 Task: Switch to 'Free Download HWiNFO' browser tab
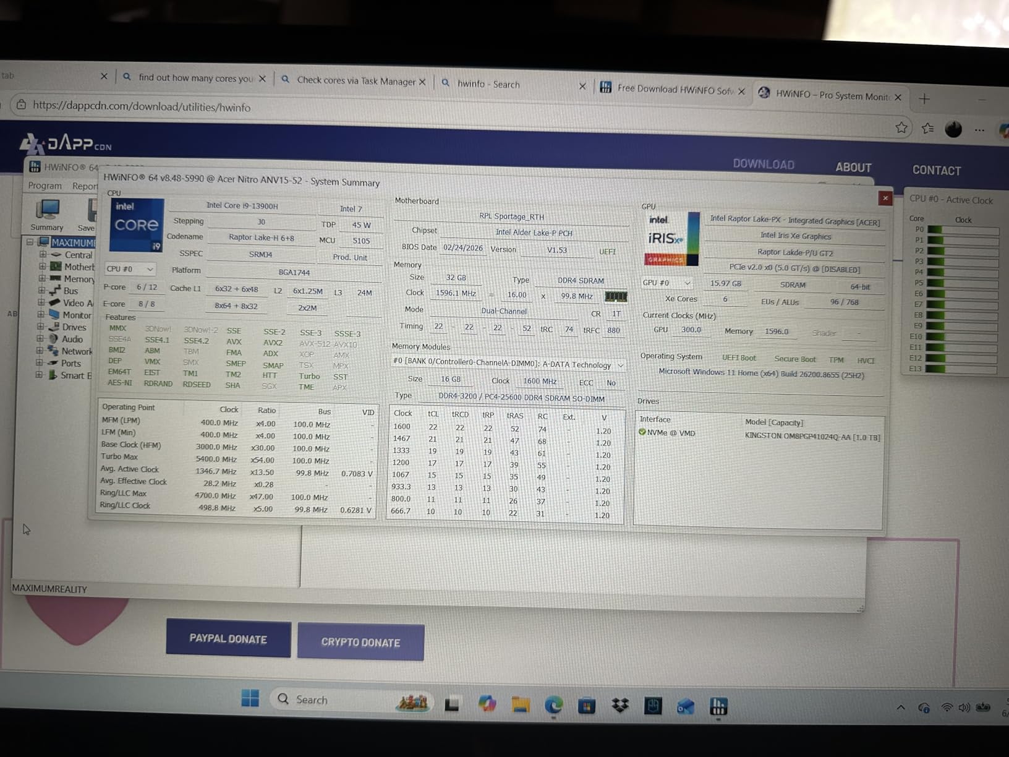point(674,90)
